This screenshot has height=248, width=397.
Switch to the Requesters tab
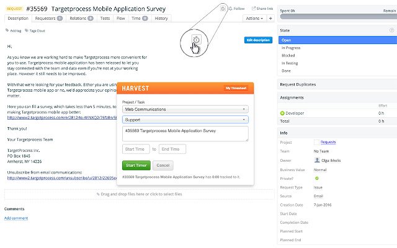pos(48,19)
